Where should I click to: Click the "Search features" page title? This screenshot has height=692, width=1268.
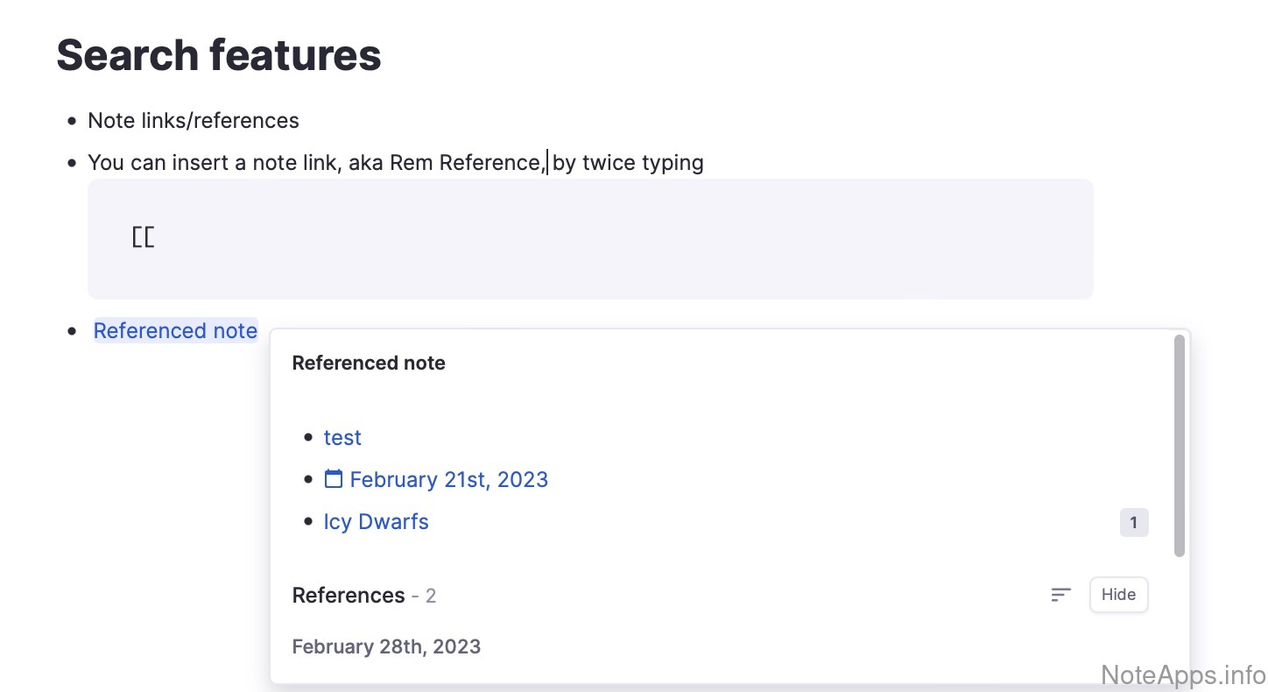219,54
